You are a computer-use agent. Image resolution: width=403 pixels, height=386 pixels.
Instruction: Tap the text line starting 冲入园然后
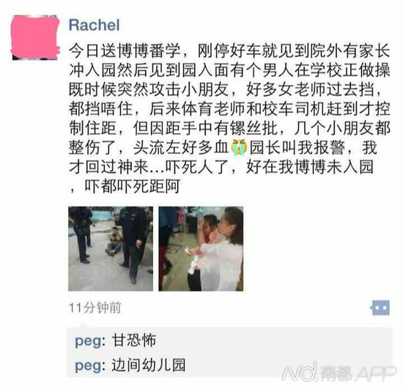click(230, 70)
